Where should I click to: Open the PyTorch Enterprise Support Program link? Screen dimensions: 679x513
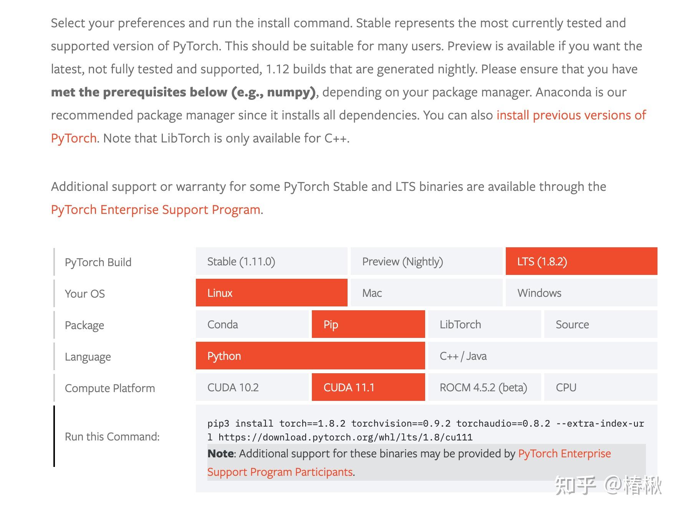click(x=156, y=210)
